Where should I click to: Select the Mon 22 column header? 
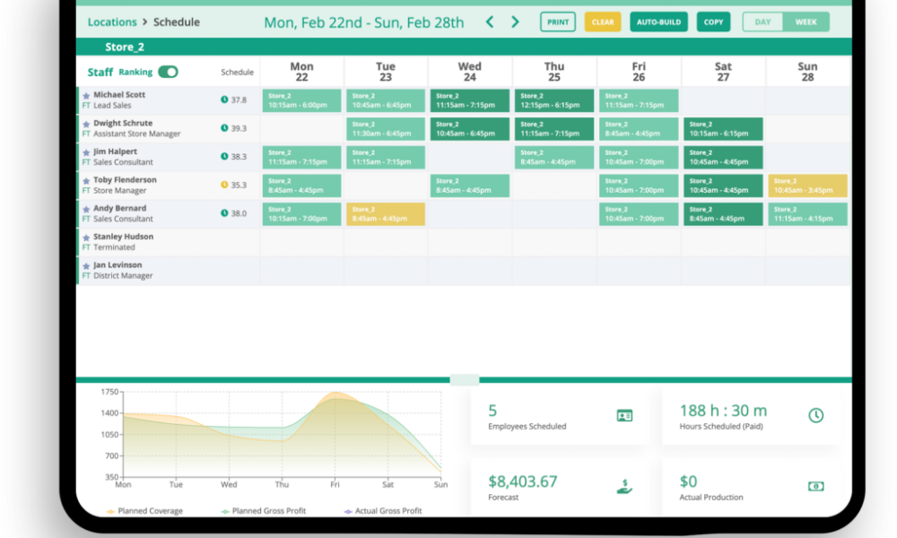301,72
